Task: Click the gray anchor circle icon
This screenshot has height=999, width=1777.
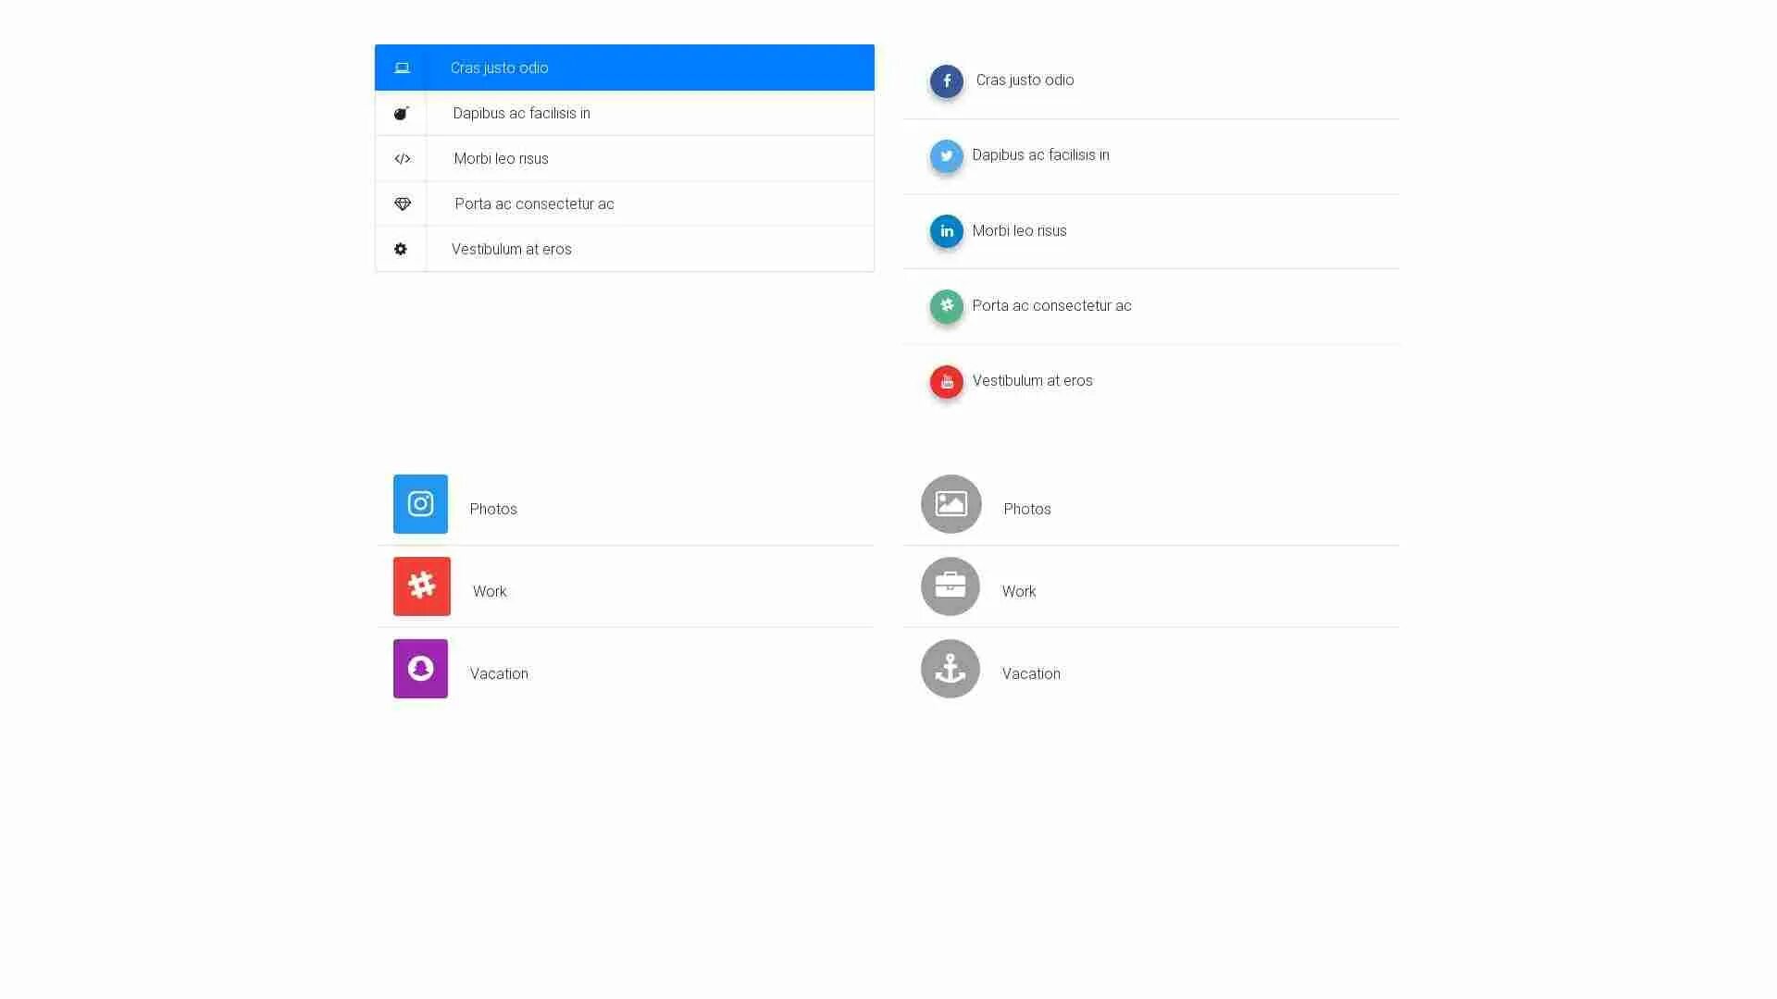Action: tap(950, 668)
